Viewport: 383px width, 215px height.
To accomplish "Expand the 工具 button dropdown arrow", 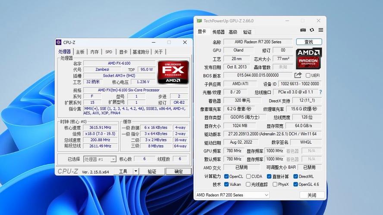I will pyautogui.click(x=135, y=171).
